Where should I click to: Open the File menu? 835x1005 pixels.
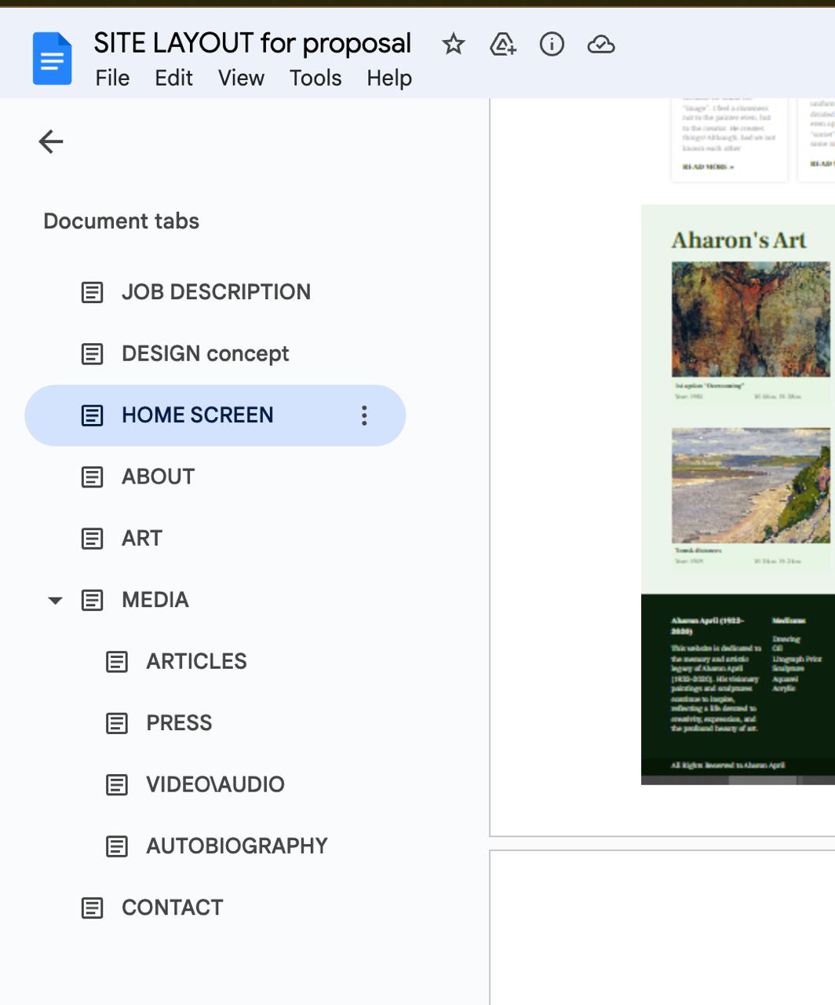[112, 78]
